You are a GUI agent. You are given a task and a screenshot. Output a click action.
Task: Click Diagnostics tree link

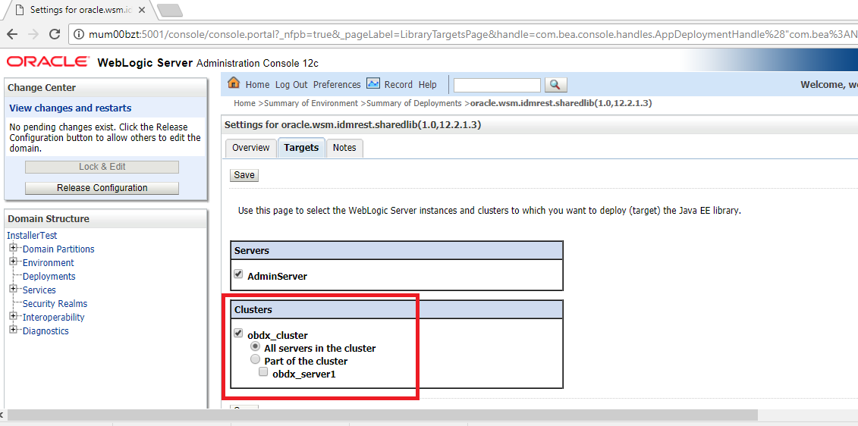point(46,331)
